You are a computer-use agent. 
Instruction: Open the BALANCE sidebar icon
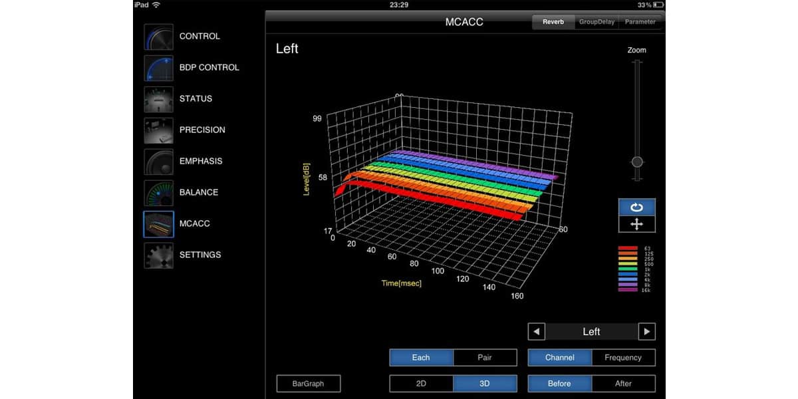[x=158, y=193]
